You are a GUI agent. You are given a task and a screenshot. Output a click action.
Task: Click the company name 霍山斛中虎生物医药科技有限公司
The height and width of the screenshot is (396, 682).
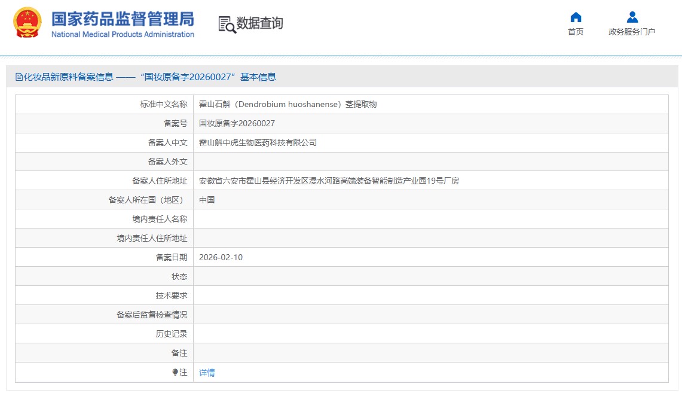(258, 142)
